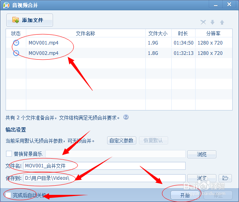
Task: Click the 分辨率 column header
Action: point(214,33)
